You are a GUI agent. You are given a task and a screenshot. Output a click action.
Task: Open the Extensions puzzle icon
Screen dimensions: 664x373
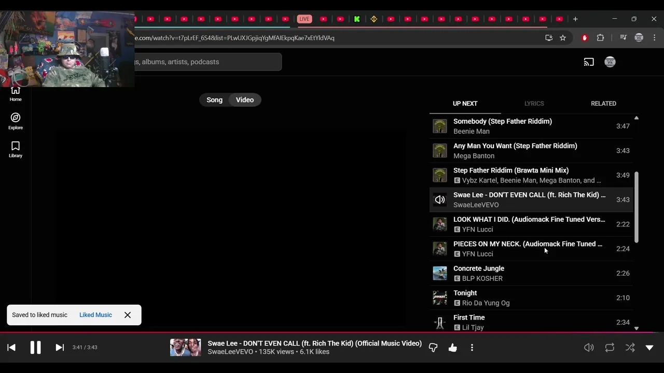601,38
